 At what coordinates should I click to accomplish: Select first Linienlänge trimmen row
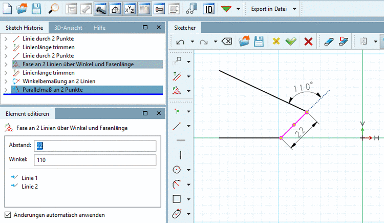[x=88, y=47]
